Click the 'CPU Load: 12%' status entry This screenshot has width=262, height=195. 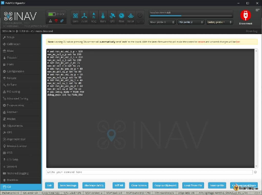(x=72, y=193)
